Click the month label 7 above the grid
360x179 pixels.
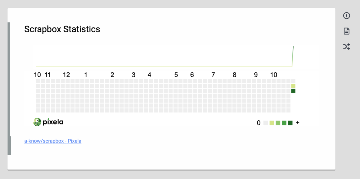(213, 75)
